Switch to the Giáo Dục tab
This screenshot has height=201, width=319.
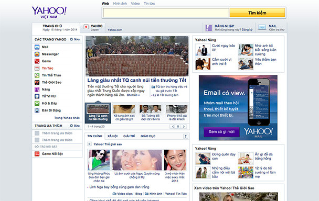pos(148,136)
